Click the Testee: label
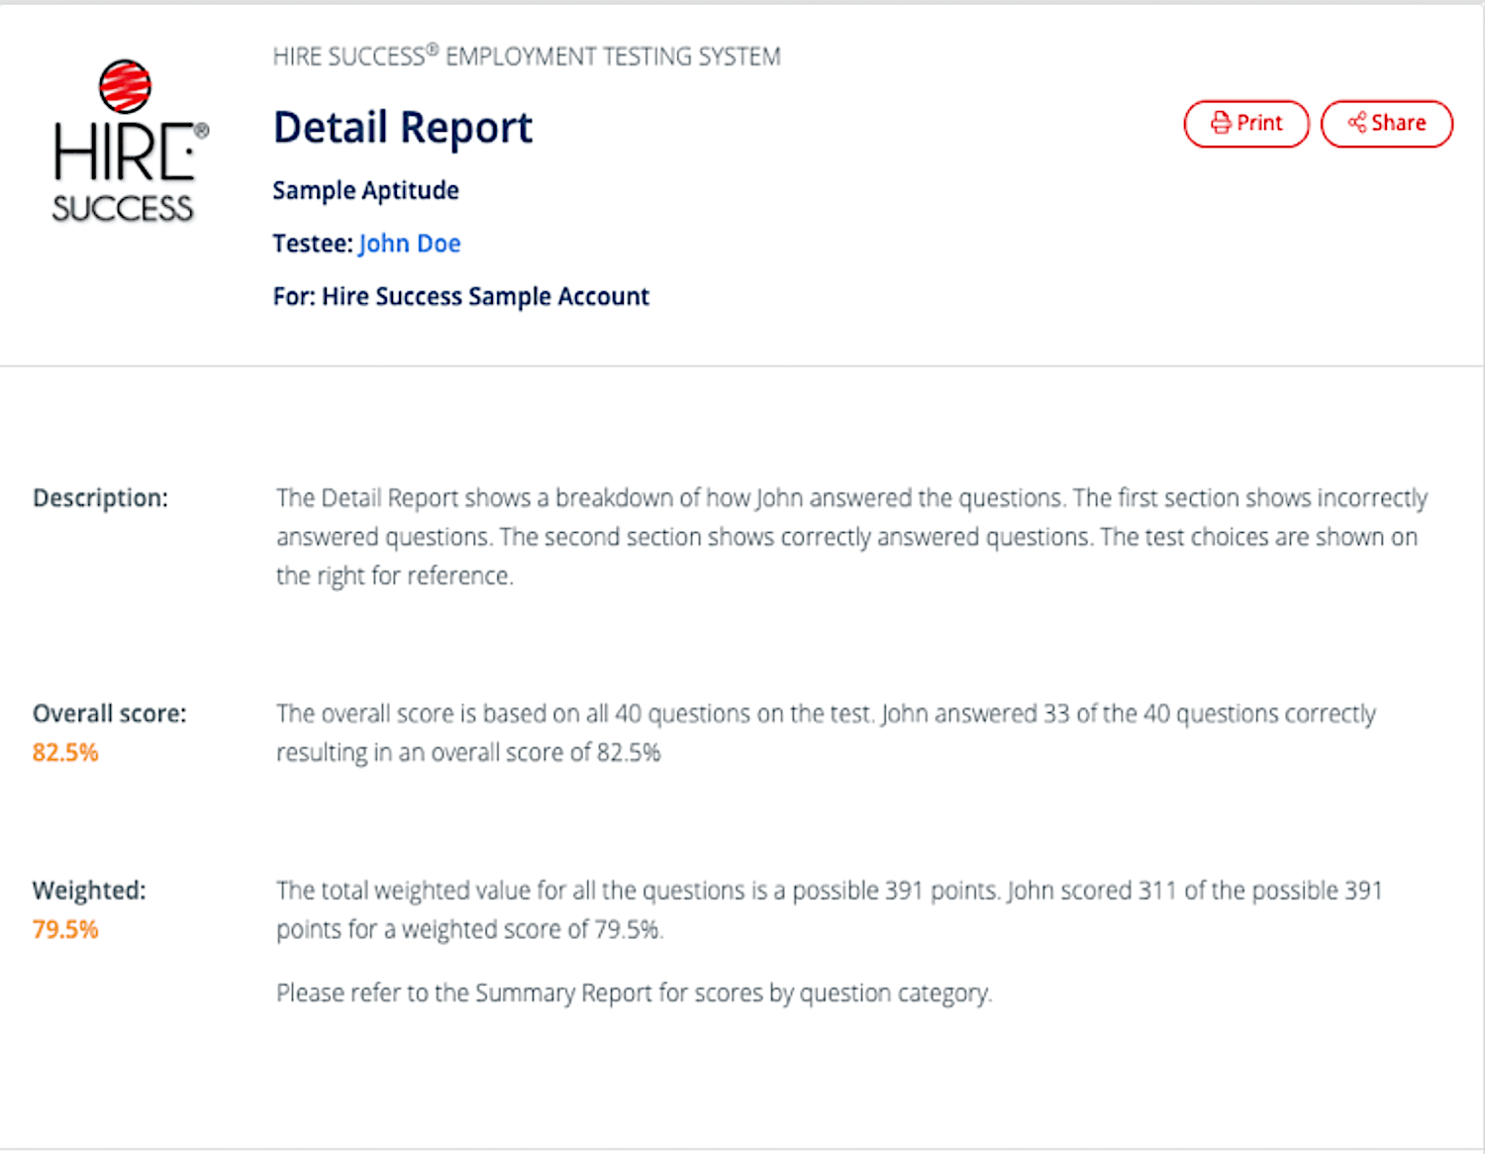This screenshot has width=1485, height=1154. [312, 244]
